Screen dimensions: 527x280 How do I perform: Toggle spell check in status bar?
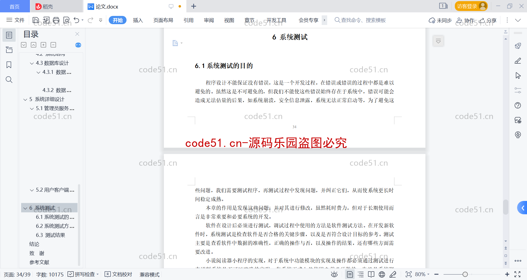click(83, 274)
